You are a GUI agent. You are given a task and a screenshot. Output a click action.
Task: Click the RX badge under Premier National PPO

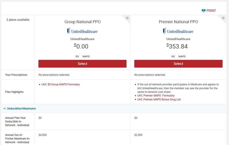(x=173, y=57)
